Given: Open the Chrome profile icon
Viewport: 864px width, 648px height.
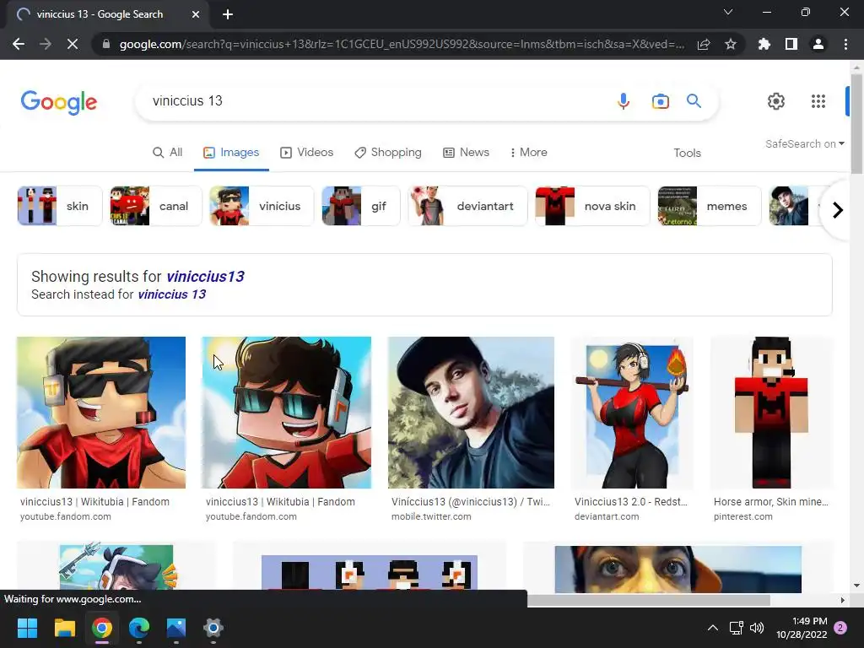Looking at the screenshot, I should tap(818, 44).
